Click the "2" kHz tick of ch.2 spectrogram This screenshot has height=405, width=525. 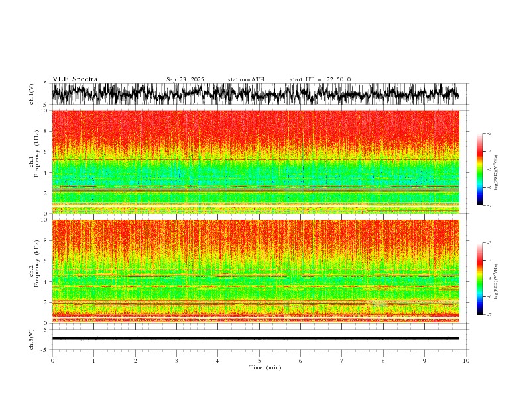(x=46, y=302)
